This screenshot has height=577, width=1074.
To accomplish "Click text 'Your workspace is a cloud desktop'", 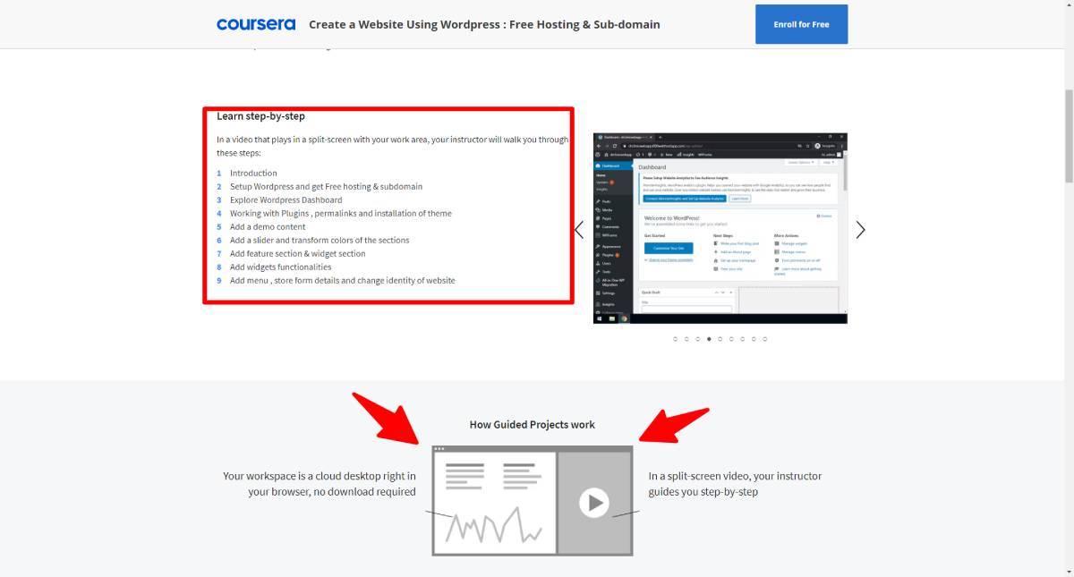I will coord(319,484).
